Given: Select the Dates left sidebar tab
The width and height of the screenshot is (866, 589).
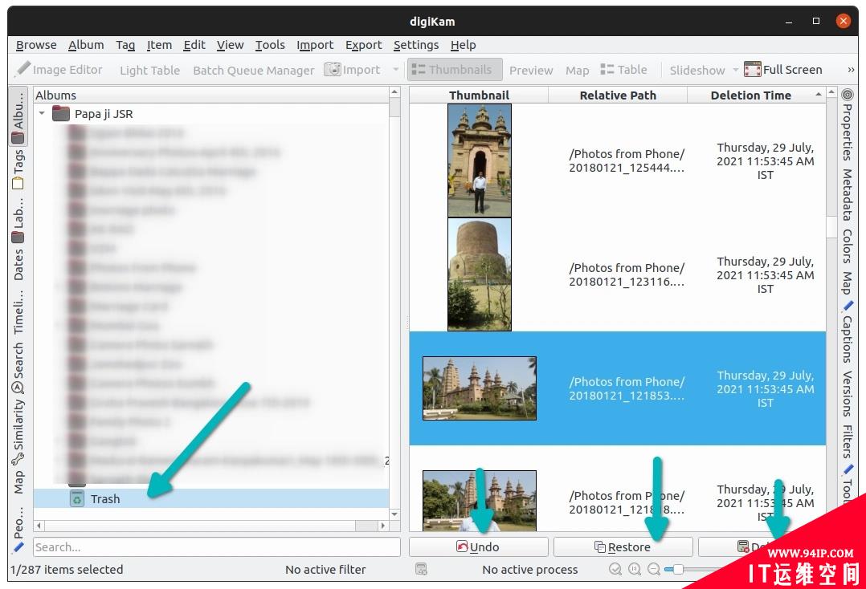Looking at the screenshot, I should coord(18,264).
